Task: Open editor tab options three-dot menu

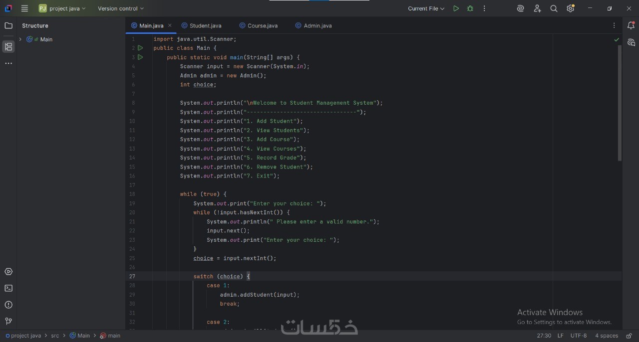Action: [614, 25]
